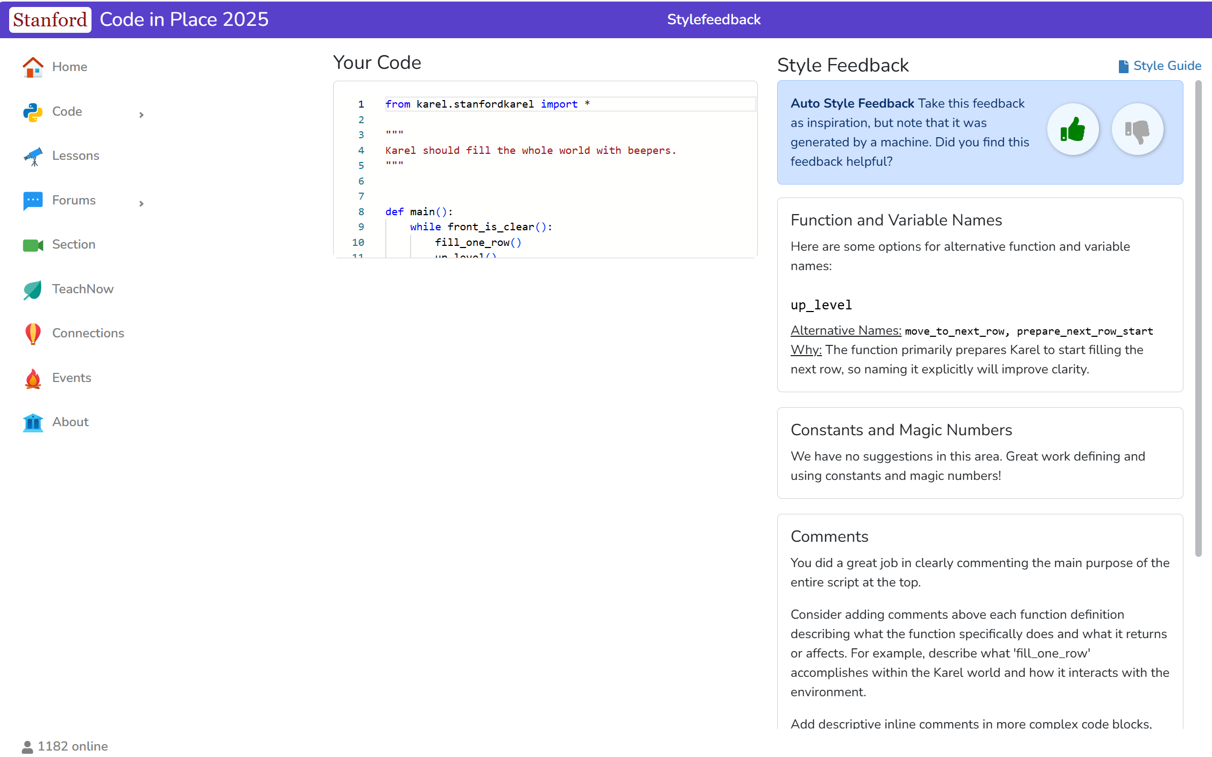Click the online users person icon
This screenshot has width=1212, height=757.
click(x=27, y=747)
